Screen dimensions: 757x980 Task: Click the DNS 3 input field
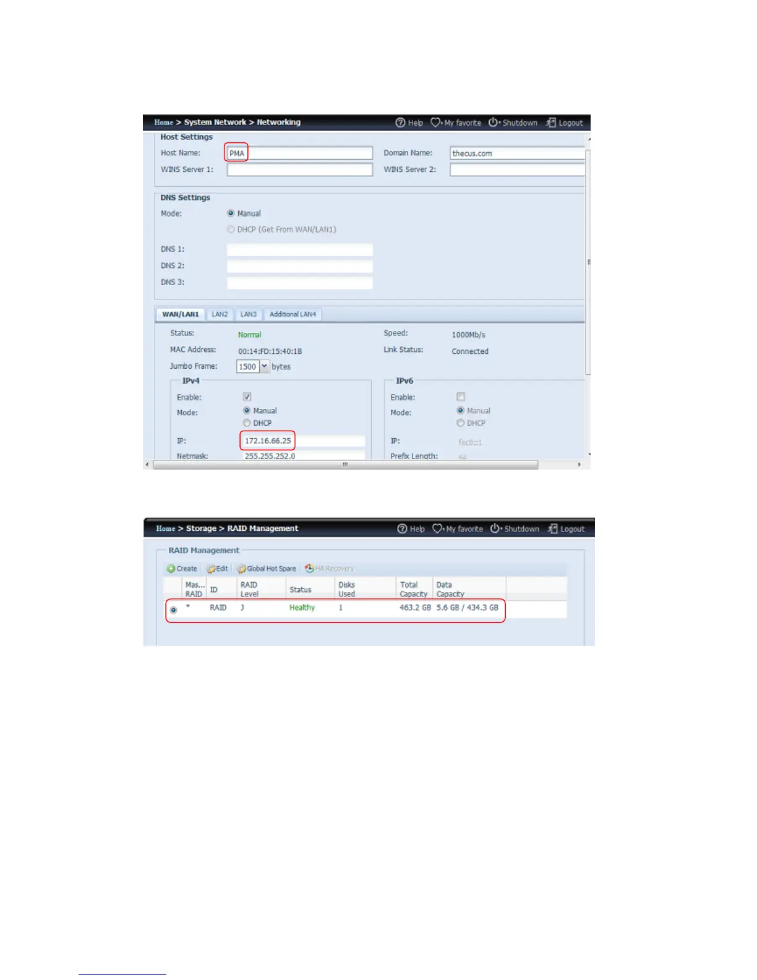point(300,283)
